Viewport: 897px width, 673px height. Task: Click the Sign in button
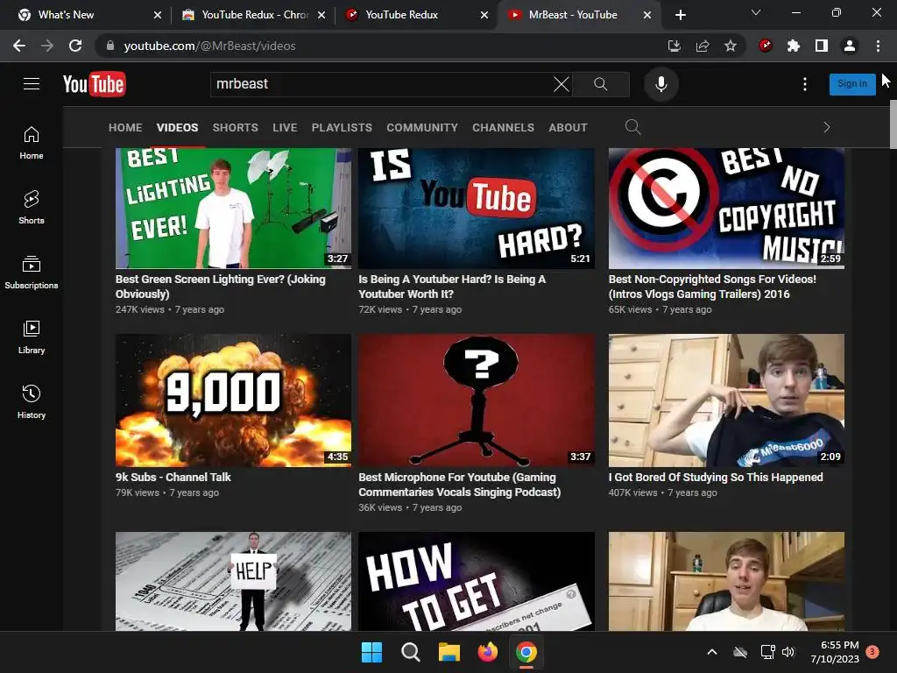pyautogui.click(x=852, y=84)
